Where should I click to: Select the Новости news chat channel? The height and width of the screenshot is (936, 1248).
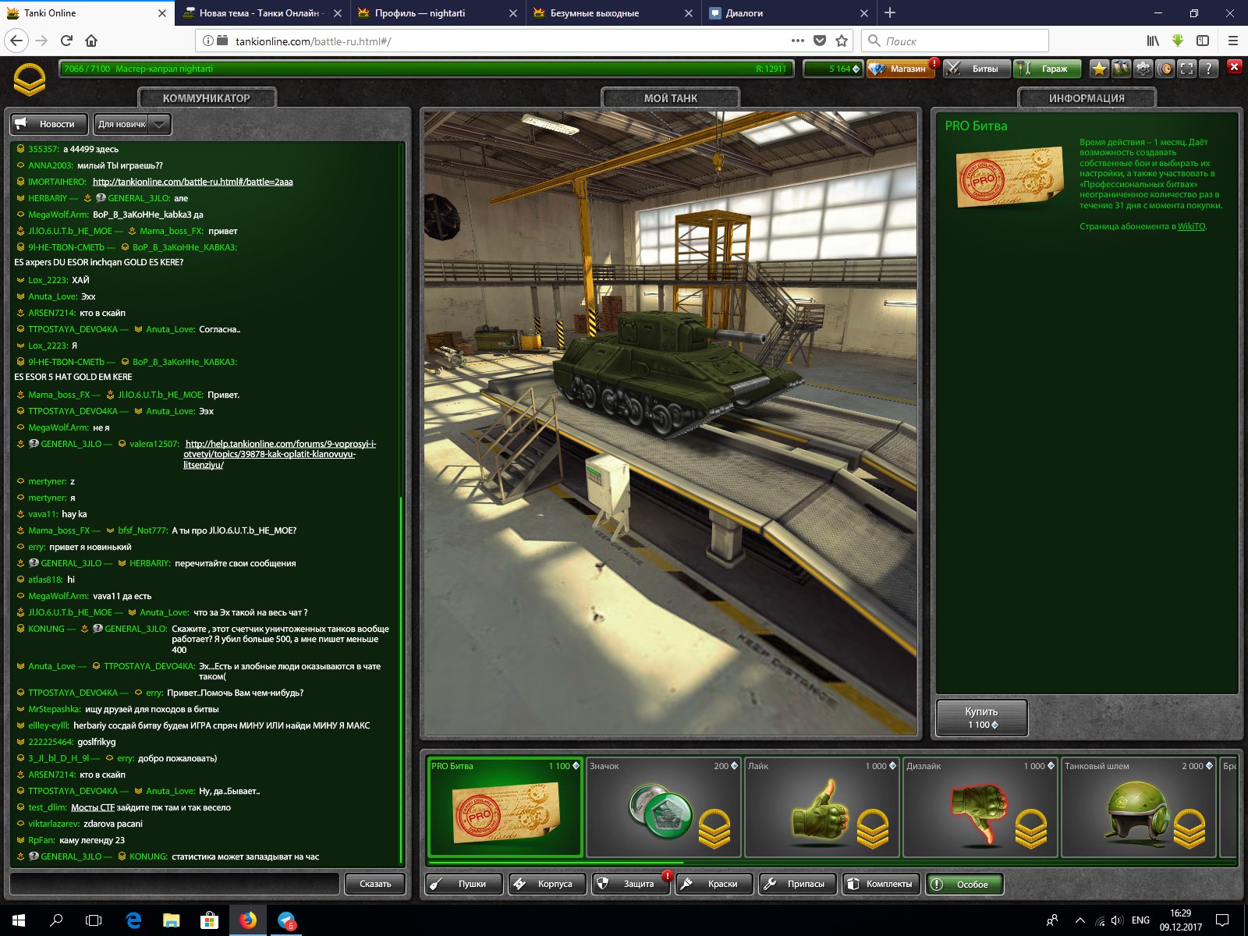(x=49, y=124)
